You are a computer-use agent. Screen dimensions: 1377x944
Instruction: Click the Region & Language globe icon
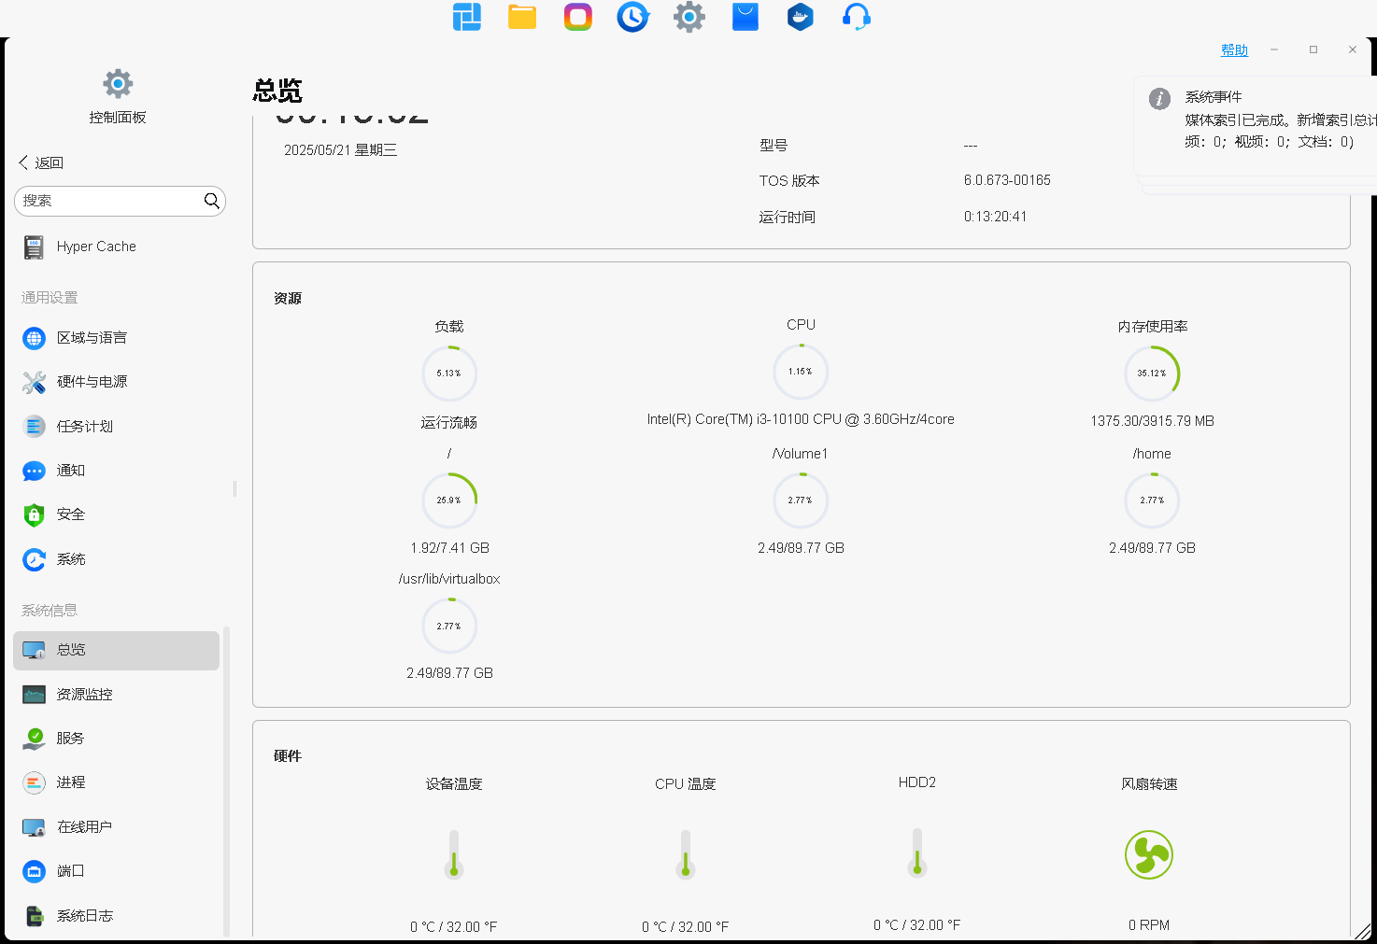click(34, 338)
